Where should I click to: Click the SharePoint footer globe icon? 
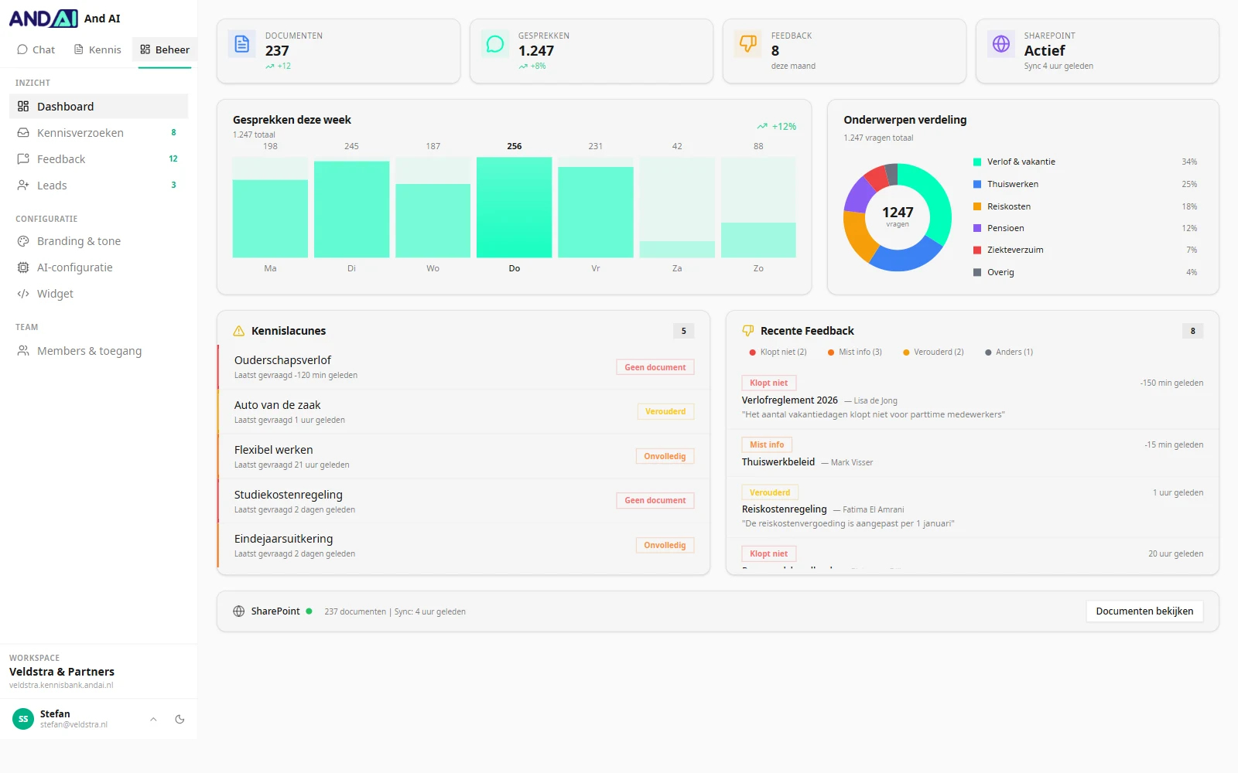pos(239,611)
